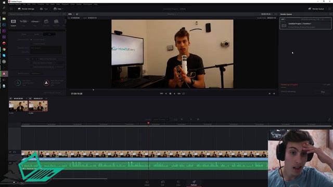Go to first frame in viewer
This screenshot has width=333, height=187.
click(161, 94)
